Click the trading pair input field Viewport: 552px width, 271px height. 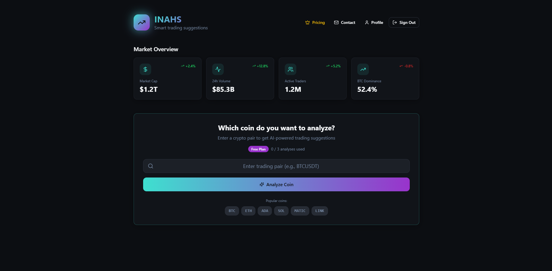pyautogui.click(x=276, y=166)
